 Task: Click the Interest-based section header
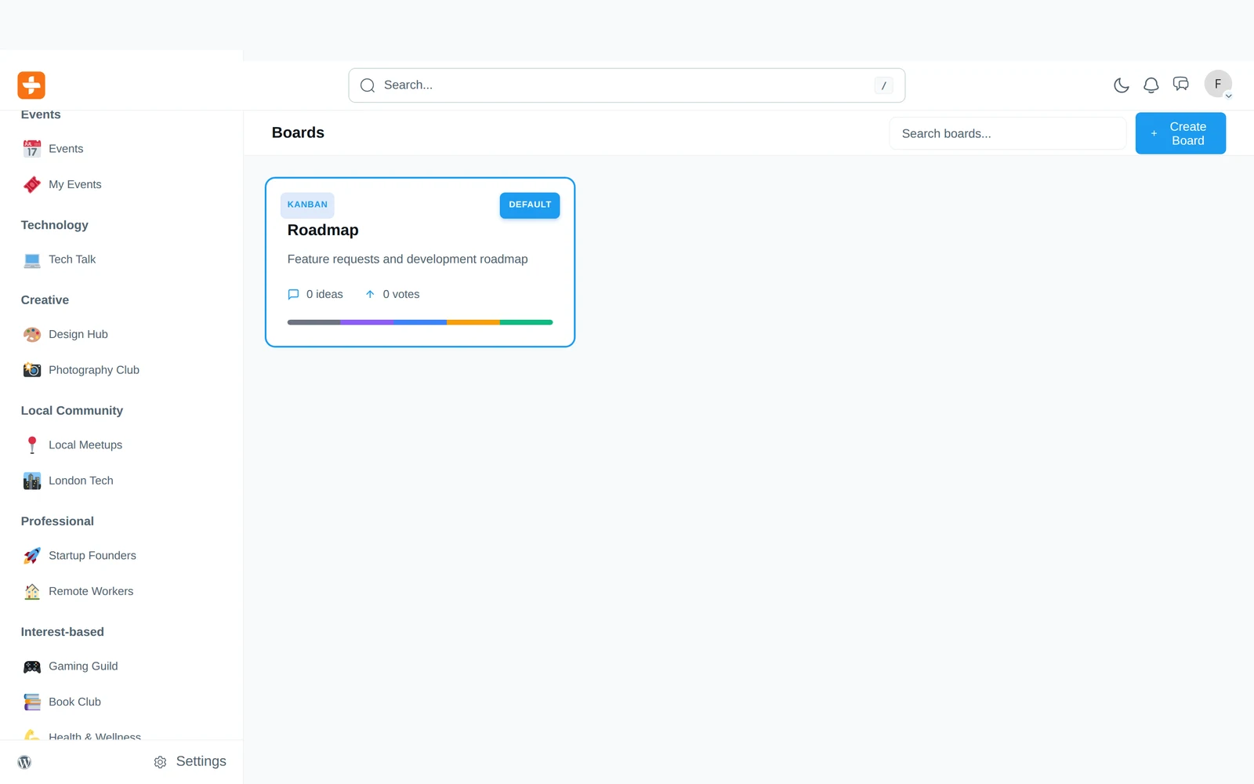tap(63, 632)
